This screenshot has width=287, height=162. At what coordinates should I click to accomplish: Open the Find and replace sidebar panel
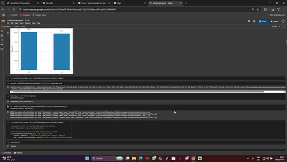[2, 36]
